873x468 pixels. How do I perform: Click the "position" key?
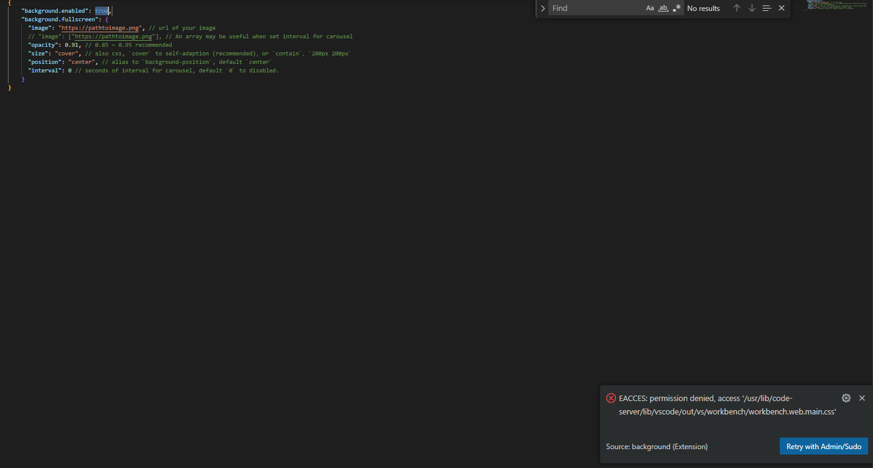pos(44,62)
